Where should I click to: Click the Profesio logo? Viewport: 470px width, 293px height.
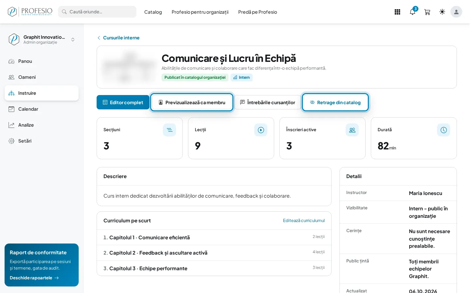pos(30,12)
